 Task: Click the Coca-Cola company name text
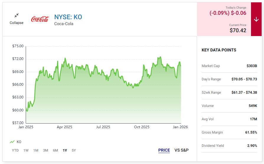click(64, 24)
